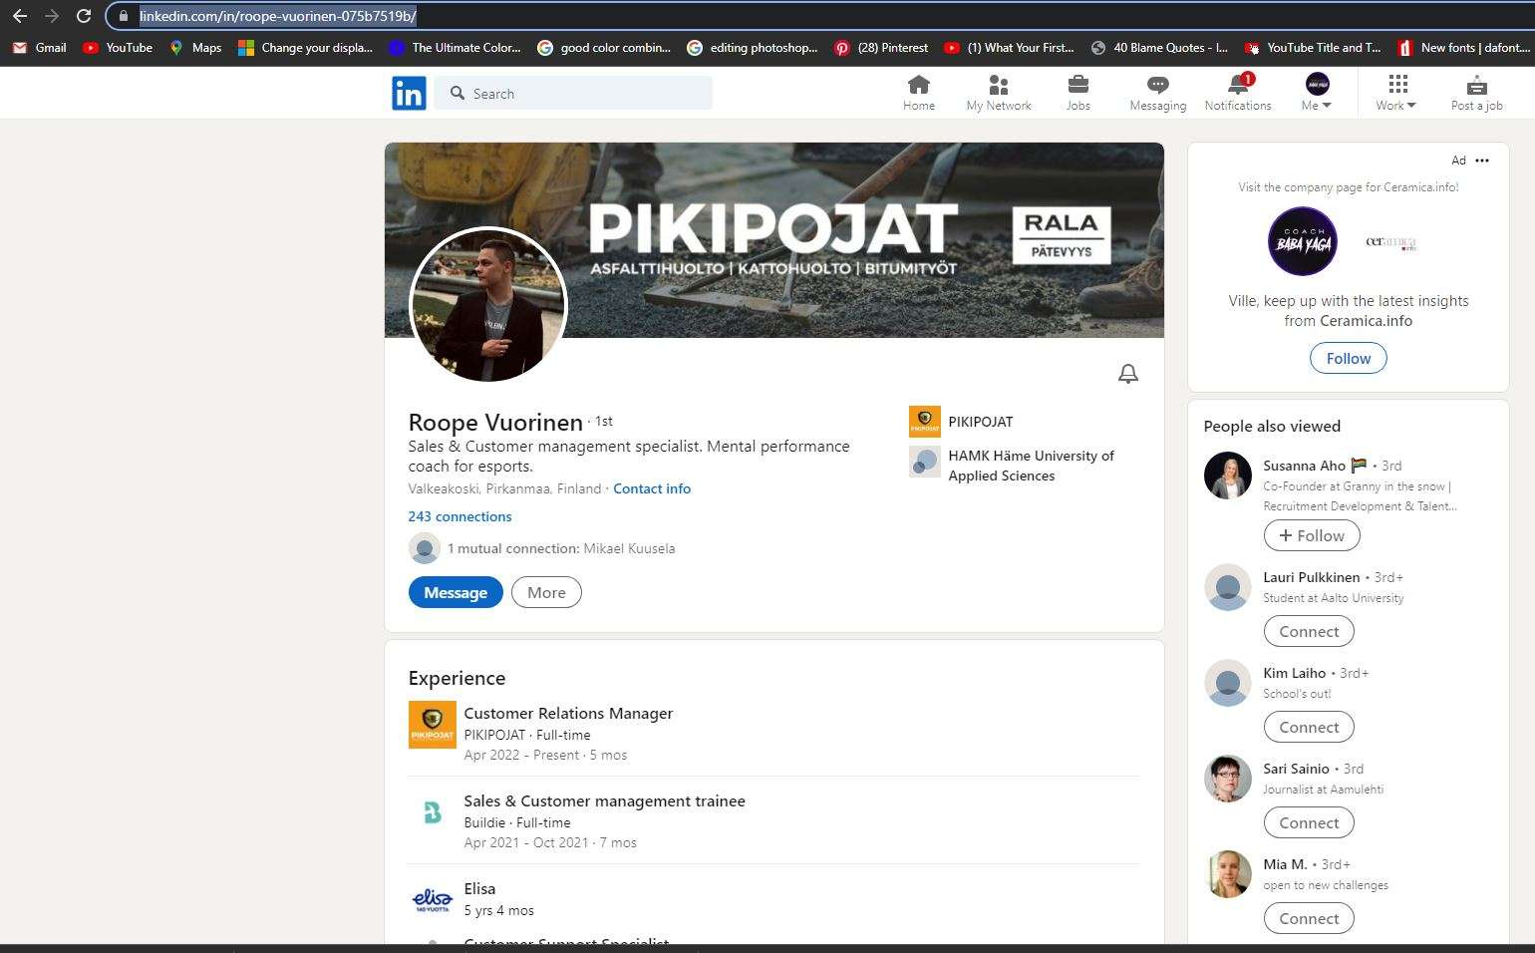The image size is (1535, 953).
Task: Click the Buildie company logo
Action: click(x=433, y=812)
